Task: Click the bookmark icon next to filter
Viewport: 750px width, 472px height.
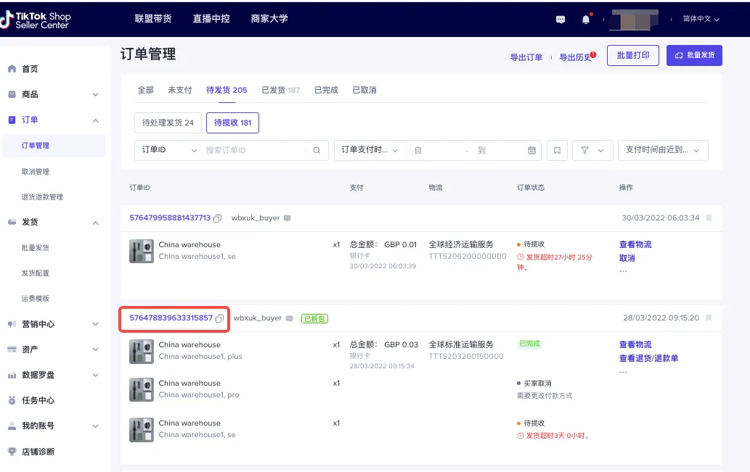Action: click(556, 150)
